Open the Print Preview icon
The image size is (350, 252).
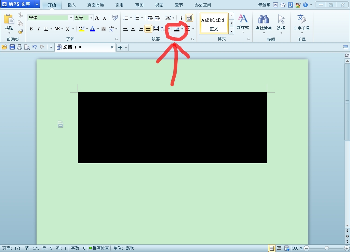[x=27, y=47]
